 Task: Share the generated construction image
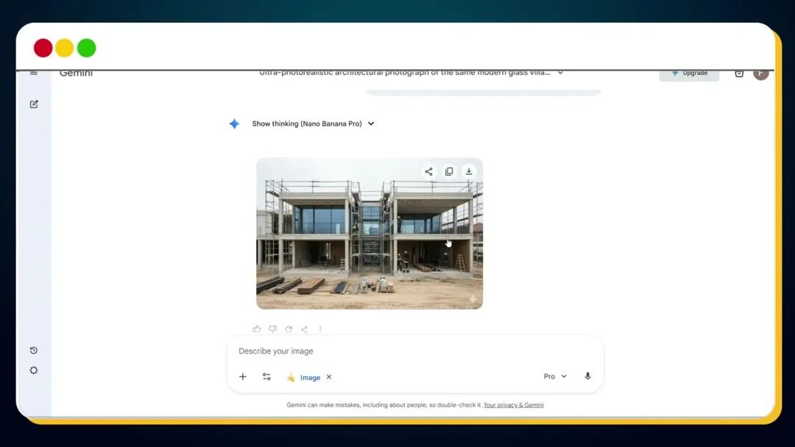click(429, 171)
